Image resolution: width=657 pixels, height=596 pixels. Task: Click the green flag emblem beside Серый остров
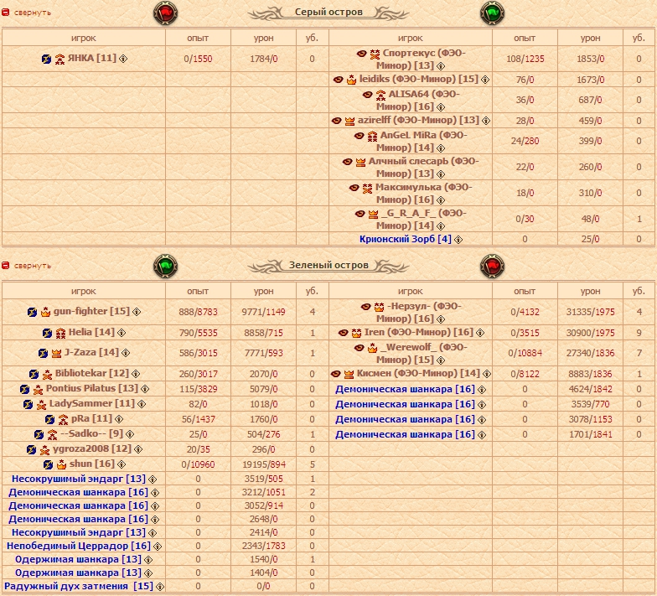tap(493, 13)
